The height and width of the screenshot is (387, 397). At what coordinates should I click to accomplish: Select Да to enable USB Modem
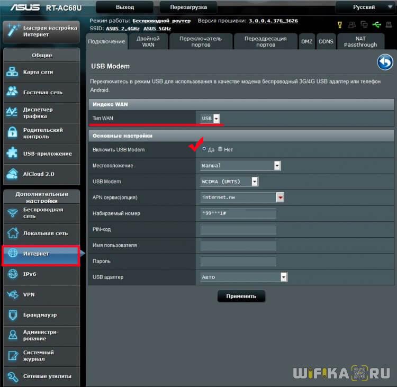click(x=204, y=149)
